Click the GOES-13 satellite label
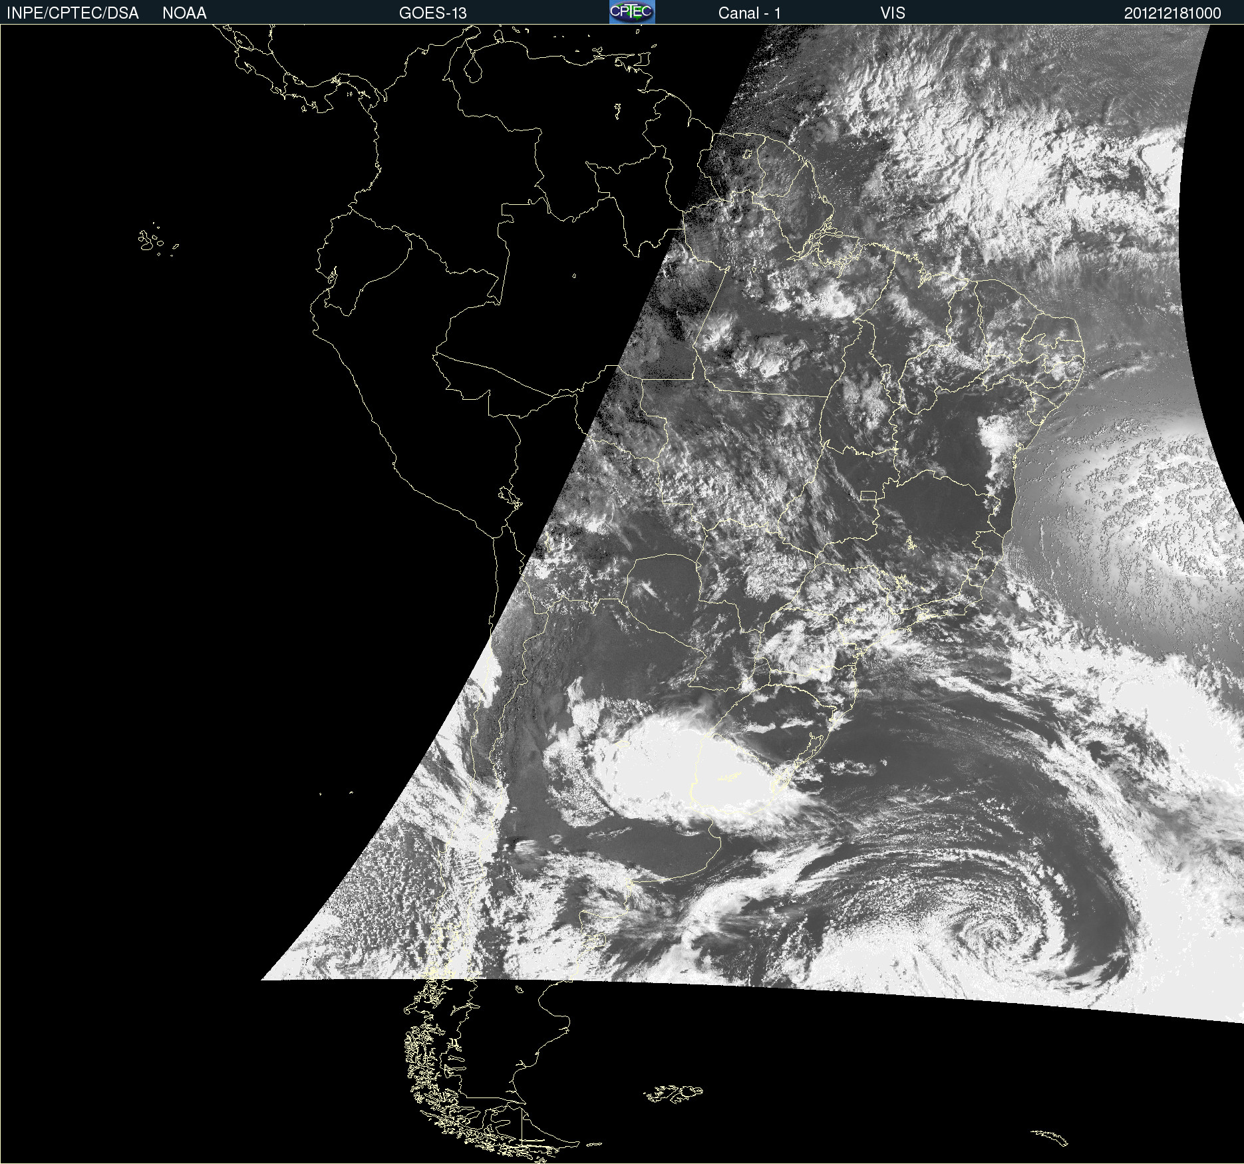Screen dimensions: 1244x1164 click(x=433, y=13)
